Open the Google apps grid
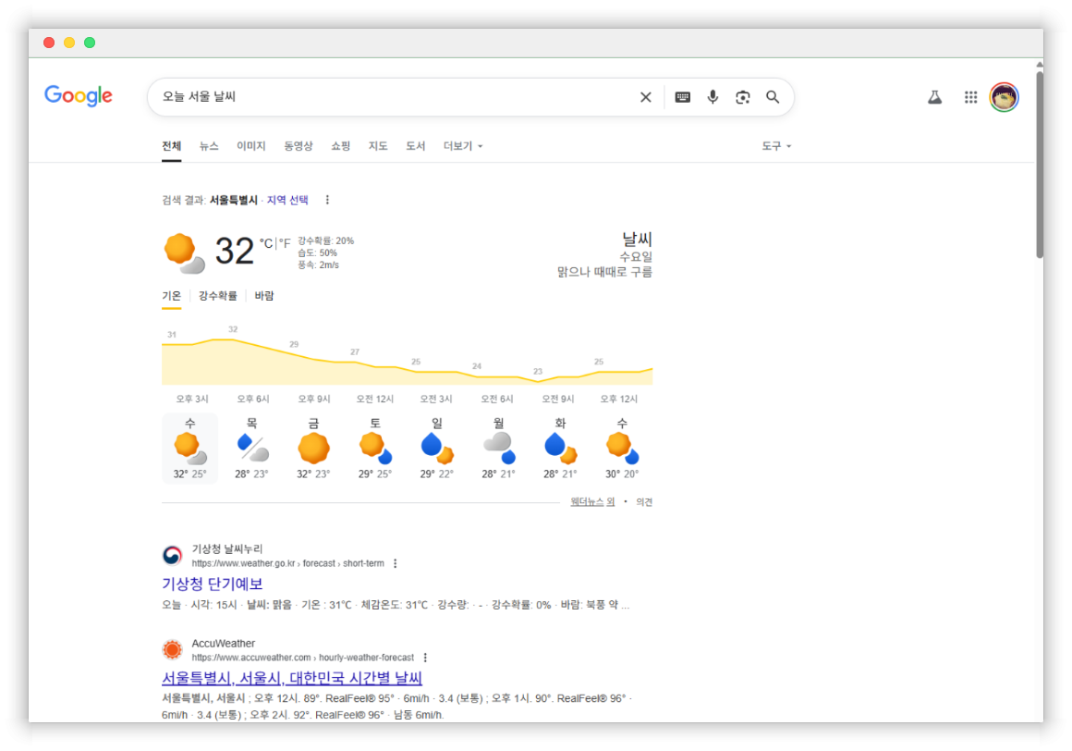This screenshot has width=1072, height=751. [x=970, y=97]
